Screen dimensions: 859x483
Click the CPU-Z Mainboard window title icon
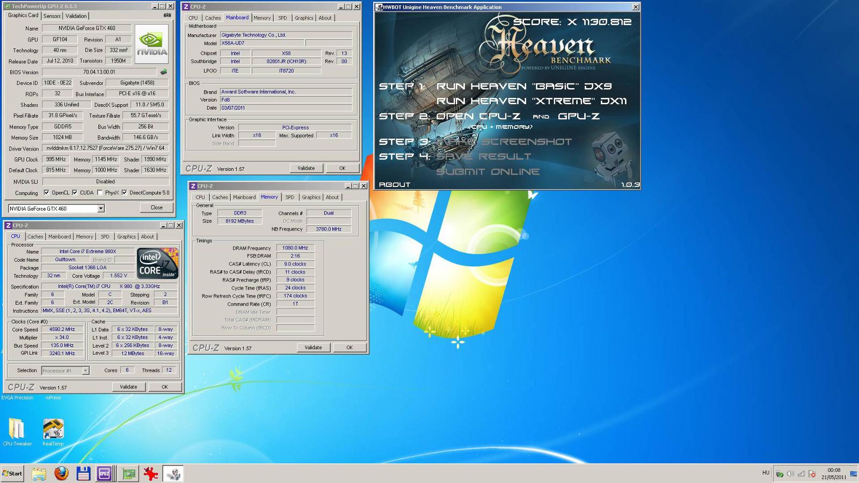186,6
